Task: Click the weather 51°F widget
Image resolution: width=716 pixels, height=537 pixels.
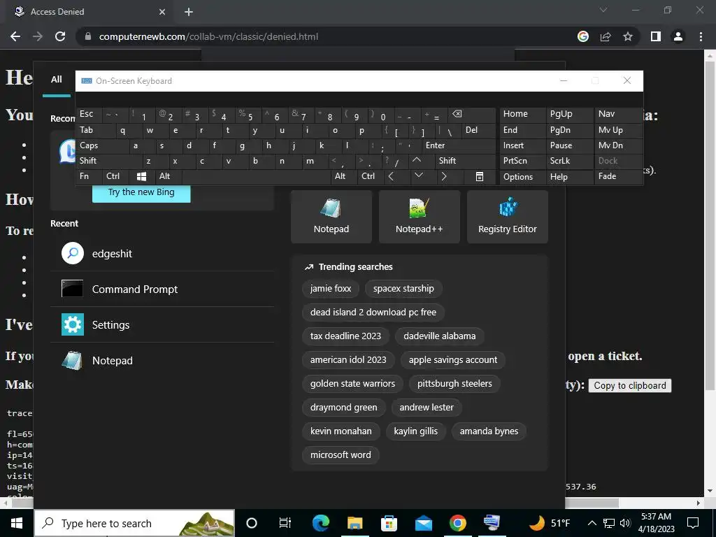Action: coord(550,523)
